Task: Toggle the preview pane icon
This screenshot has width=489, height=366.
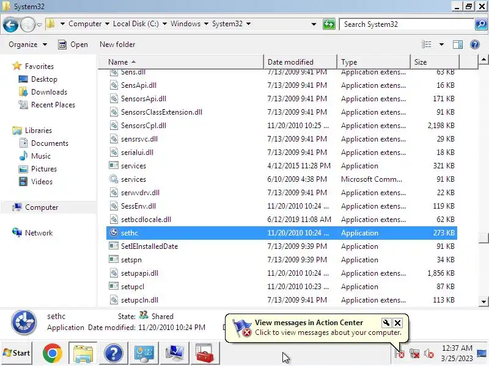Action: pyautogui.click(x=457, y=45)
